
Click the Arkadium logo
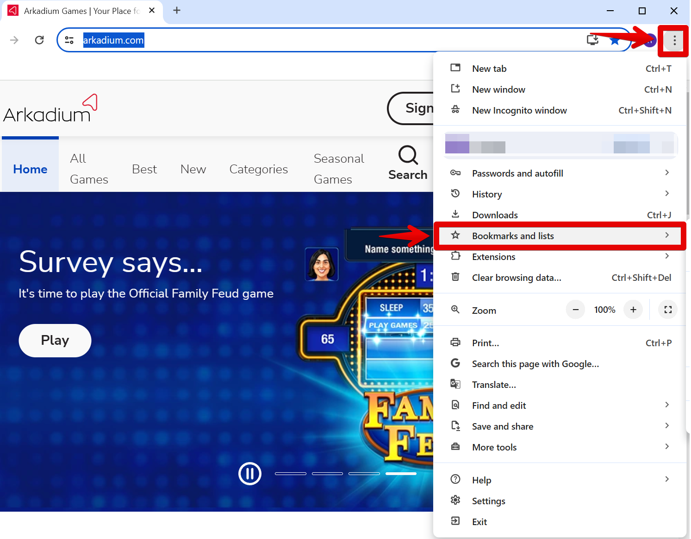click(x=50, y=108)
